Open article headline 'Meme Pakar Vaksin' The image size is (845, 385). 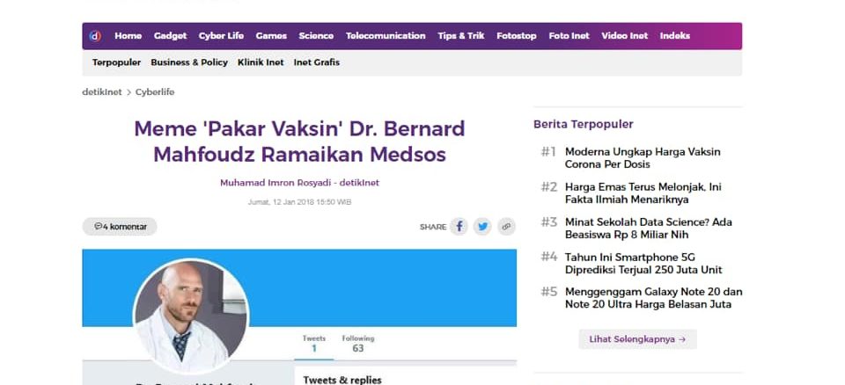point(299,142)
